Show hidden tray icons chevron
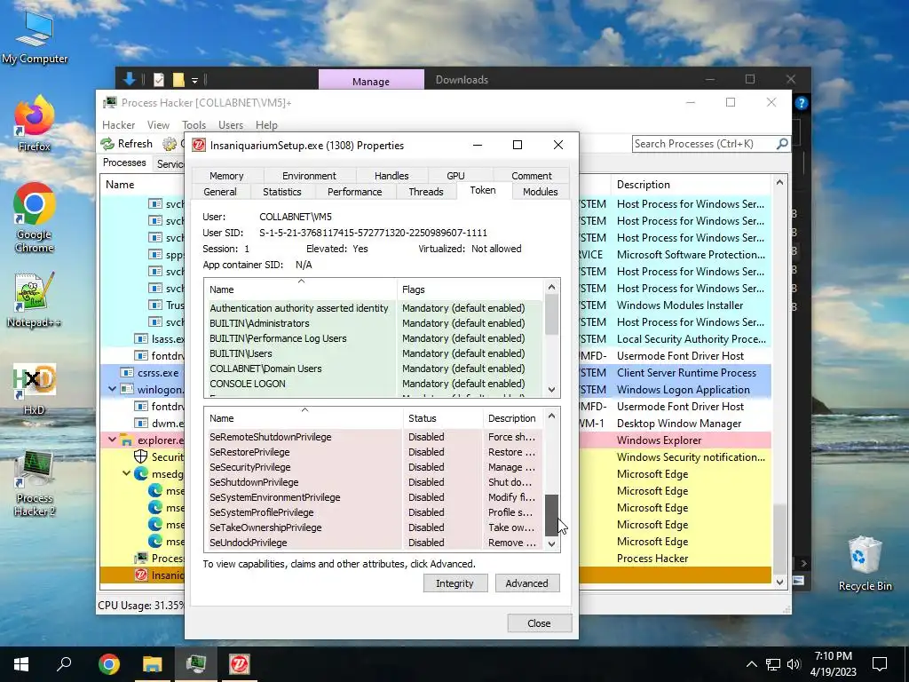Viewport: 909px width, 682px height. click(751, 664)
